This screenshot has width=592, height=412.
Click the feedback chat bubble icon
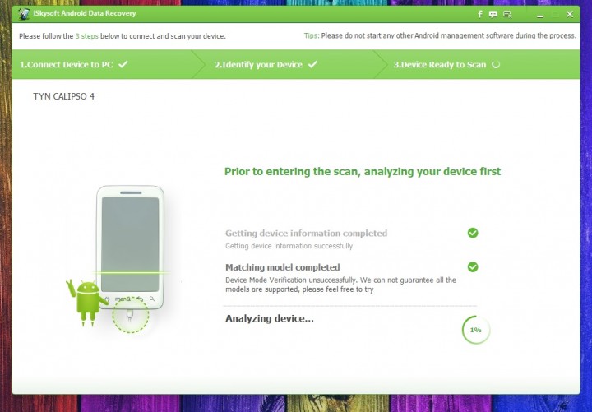click(x=493, y=14)
